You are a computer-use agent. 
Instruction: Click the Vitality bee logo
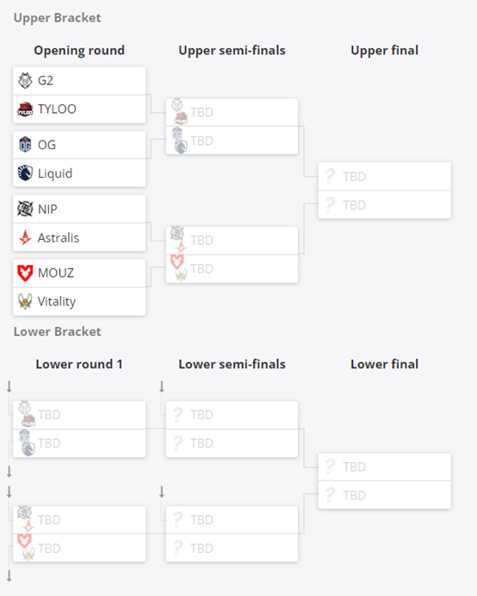[x=25, y=301]
